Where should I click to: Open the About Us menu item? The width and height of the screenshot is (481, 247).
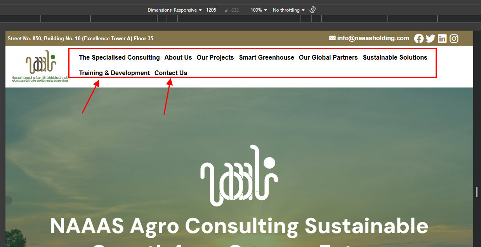tap(178, 57)
